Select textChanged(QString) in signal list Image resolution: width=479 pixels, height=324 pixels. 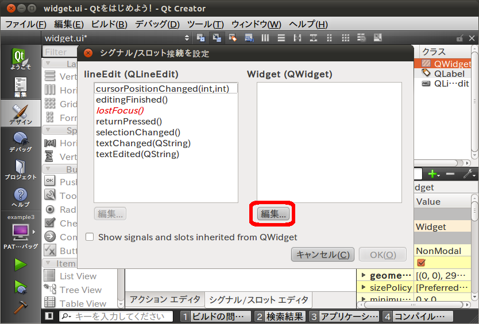[x=143, y=143]
